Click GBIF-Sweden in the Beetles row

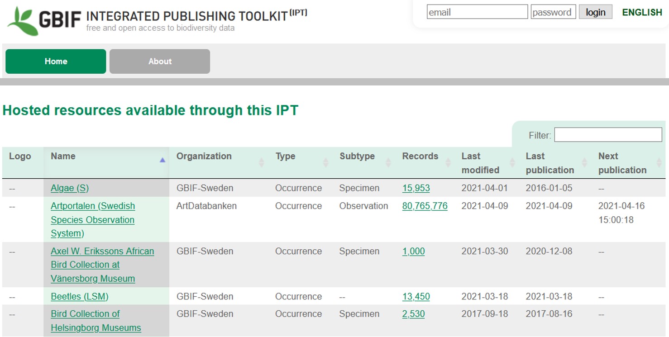pos(205,297)
